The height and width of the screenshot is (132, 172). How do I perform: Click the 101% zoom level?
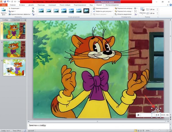point(148,131)
